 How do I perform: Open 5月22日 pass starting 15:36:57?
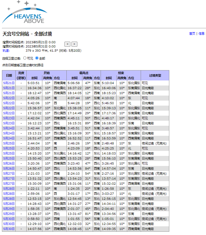(9, 108)
